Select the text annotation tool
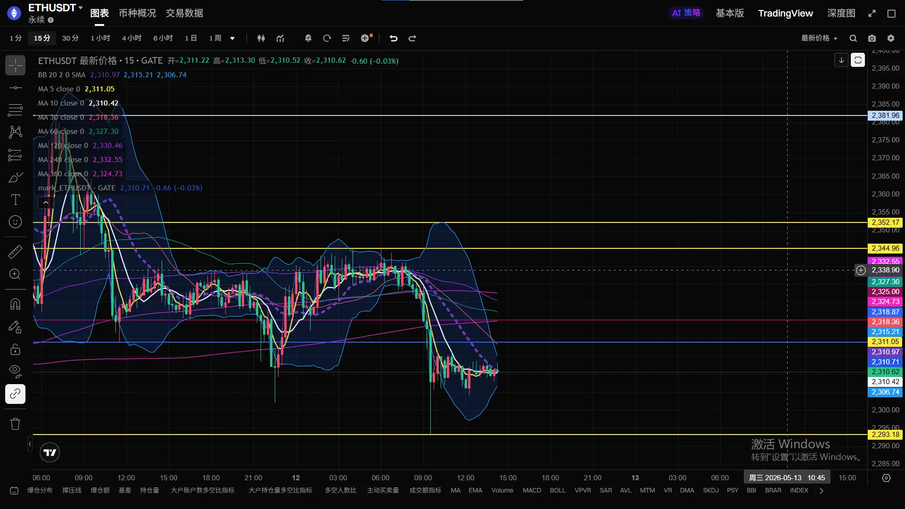 (15, 200)
